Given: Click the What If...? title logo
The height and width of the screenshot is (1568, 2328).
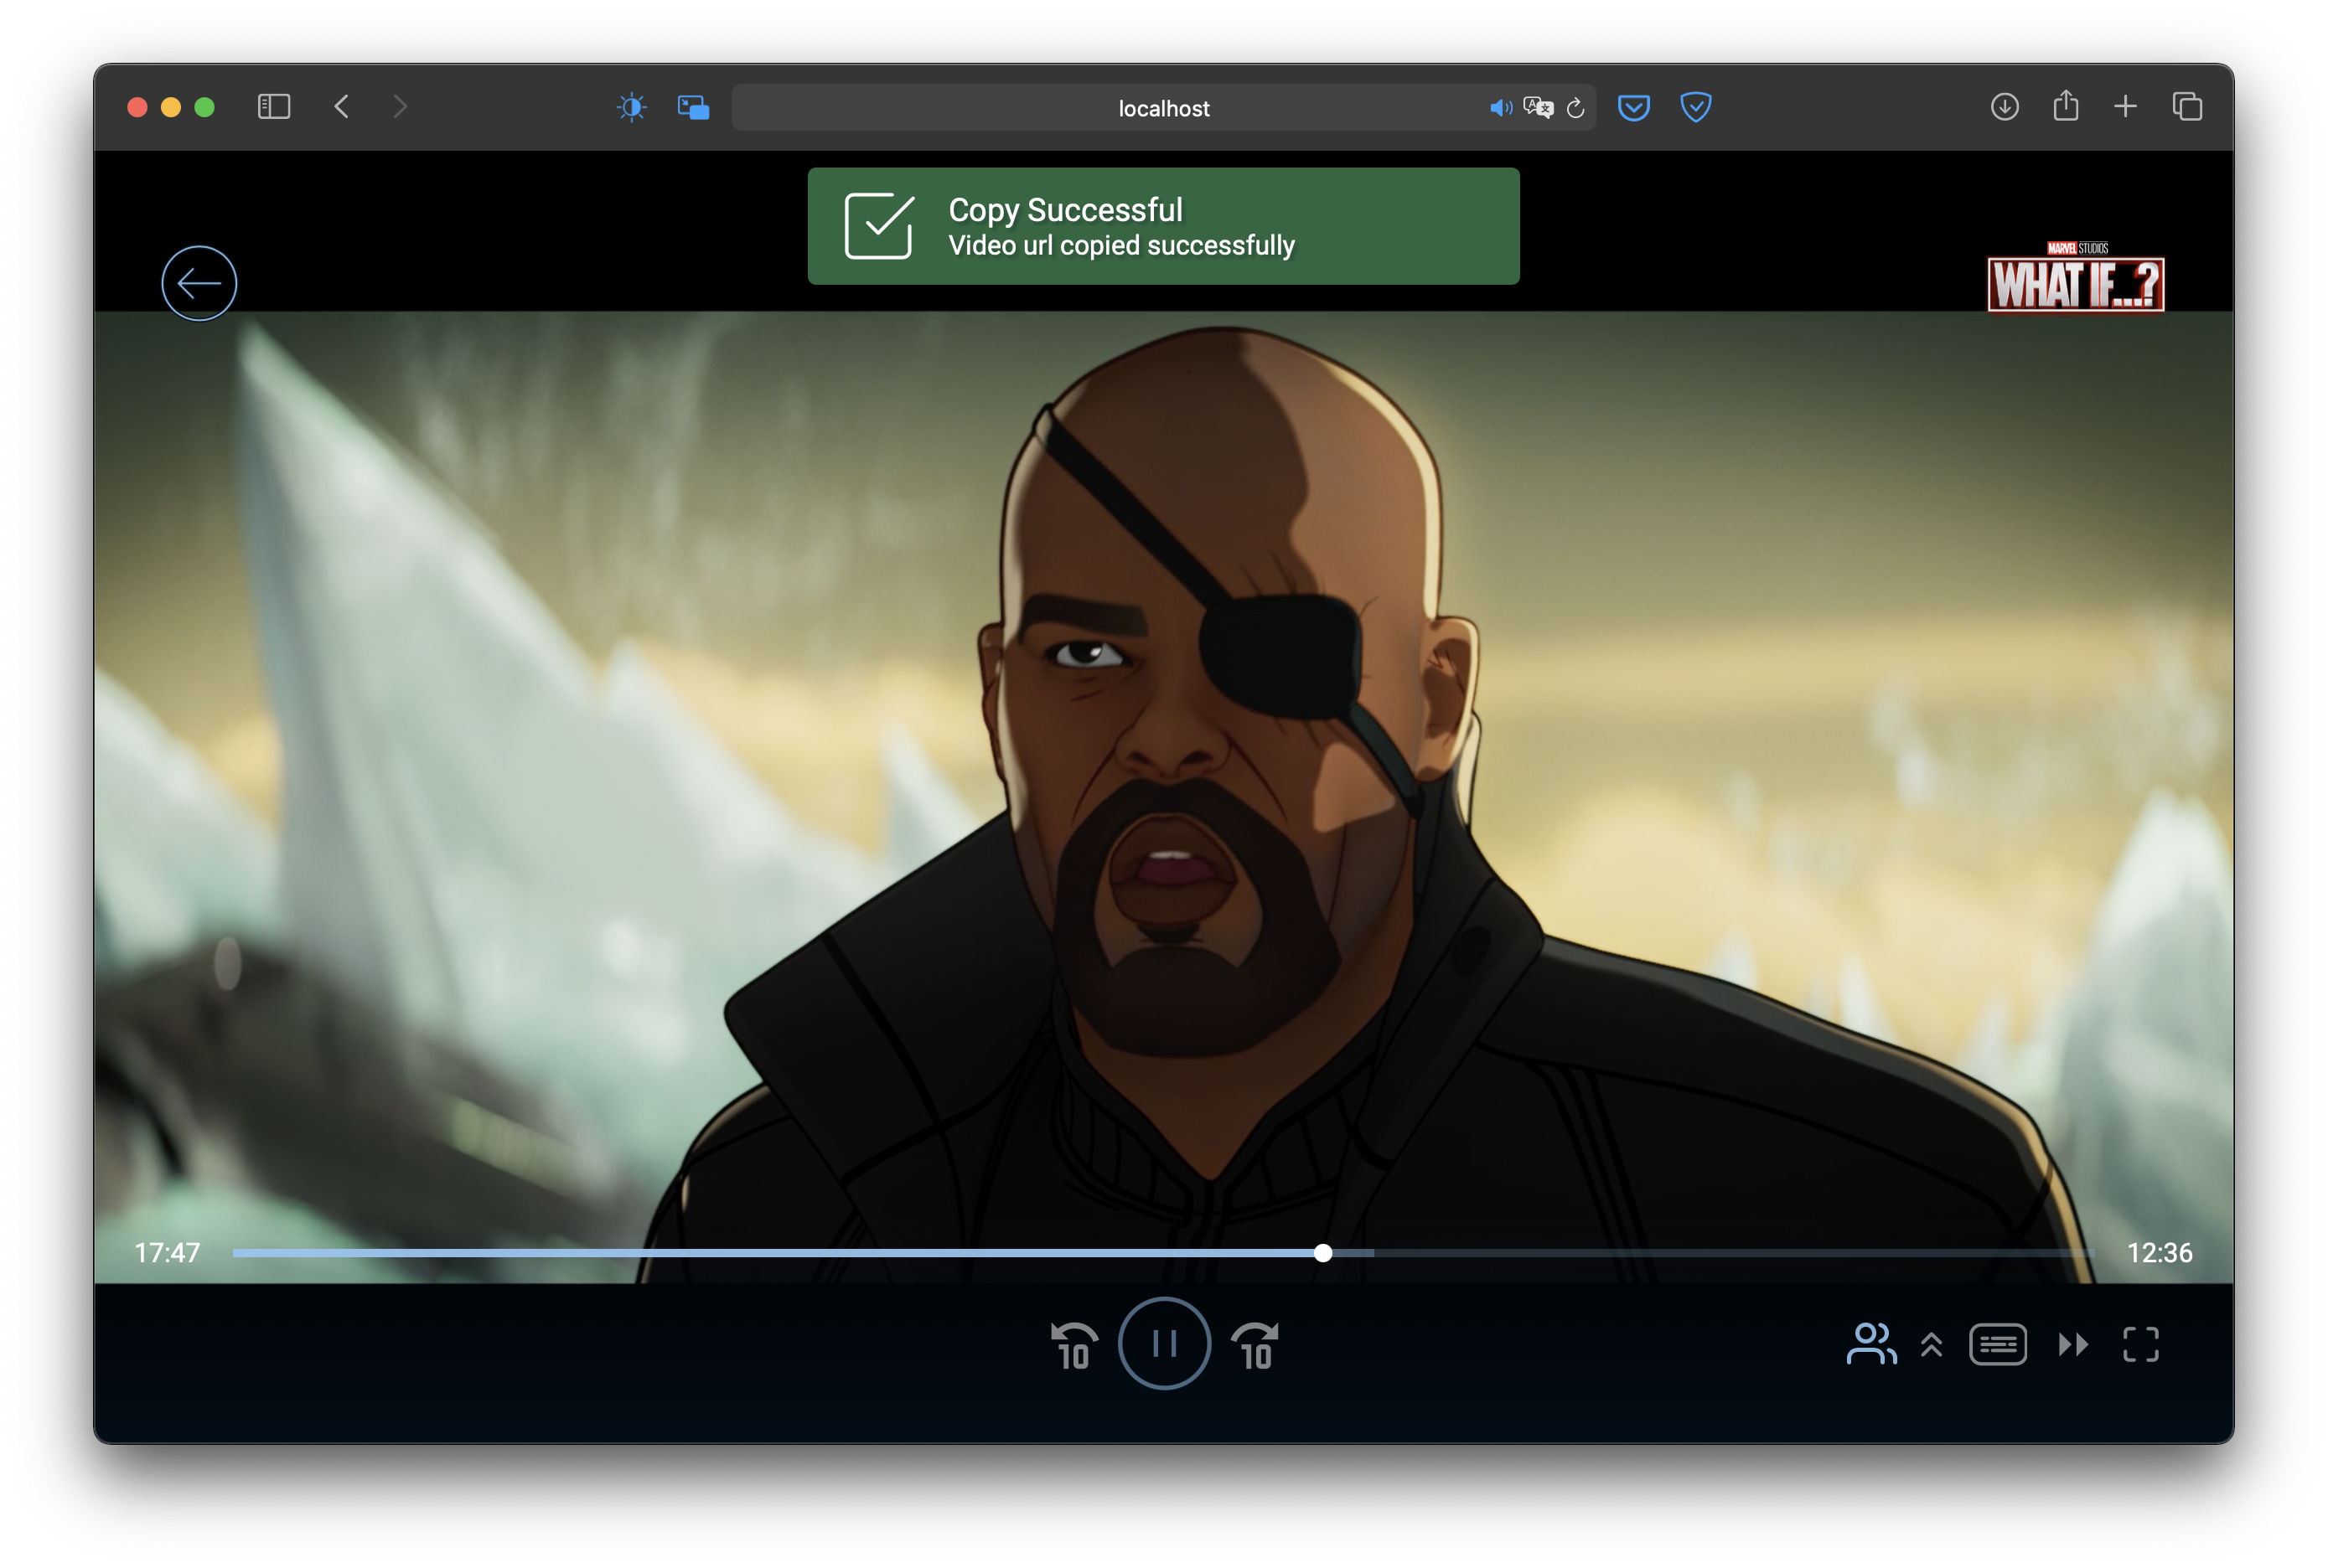Looking at the screenshot, I should click(x=2075, y=280).
